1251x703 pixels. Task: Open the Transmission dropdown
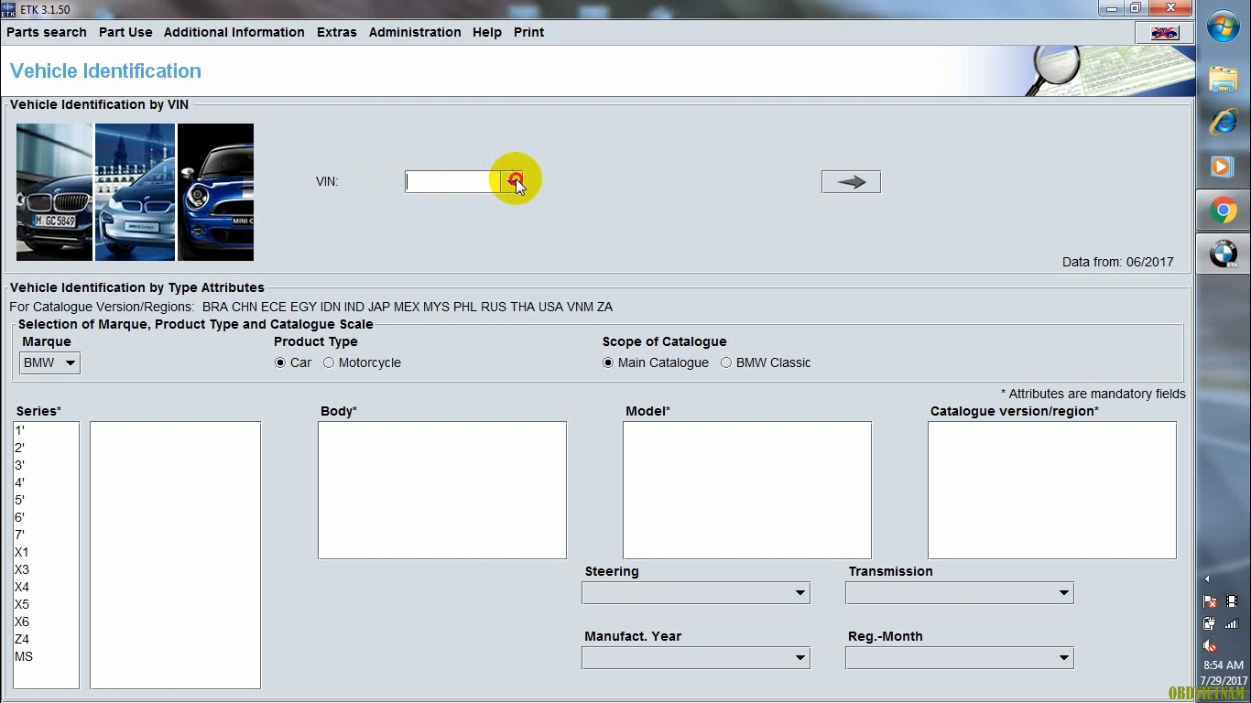pos(960,593)
